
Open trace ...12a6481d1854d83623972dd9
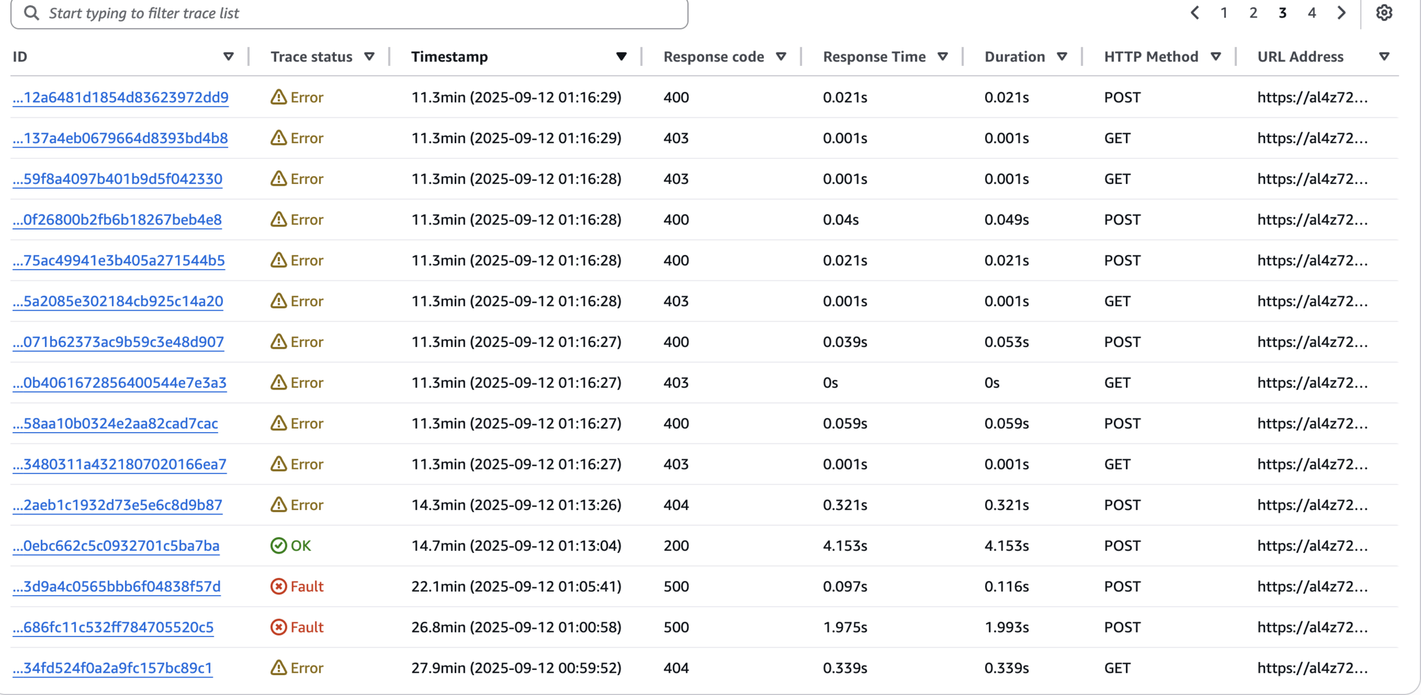click(121, 98)
